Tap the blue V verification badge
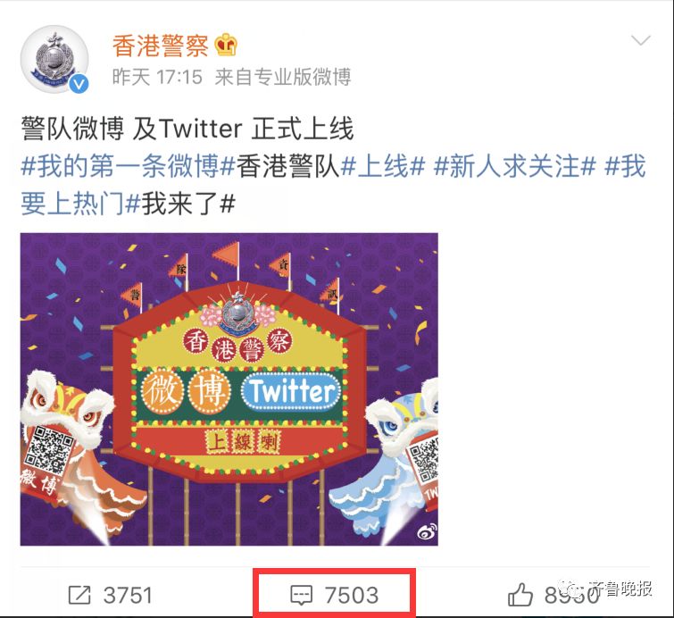Image resolution: width=674 pixels, height=618 pixels. 79,84
